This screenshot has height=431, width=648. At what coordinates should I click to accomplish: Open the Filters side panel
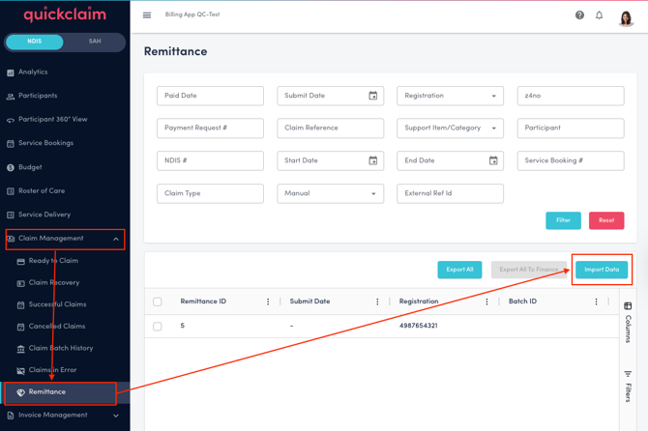628,386
